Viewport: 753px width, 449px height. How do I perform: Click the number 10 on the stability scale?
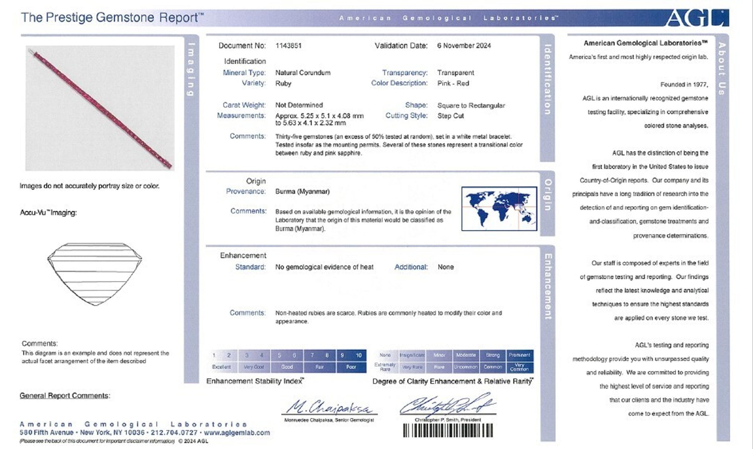[359, 355]
